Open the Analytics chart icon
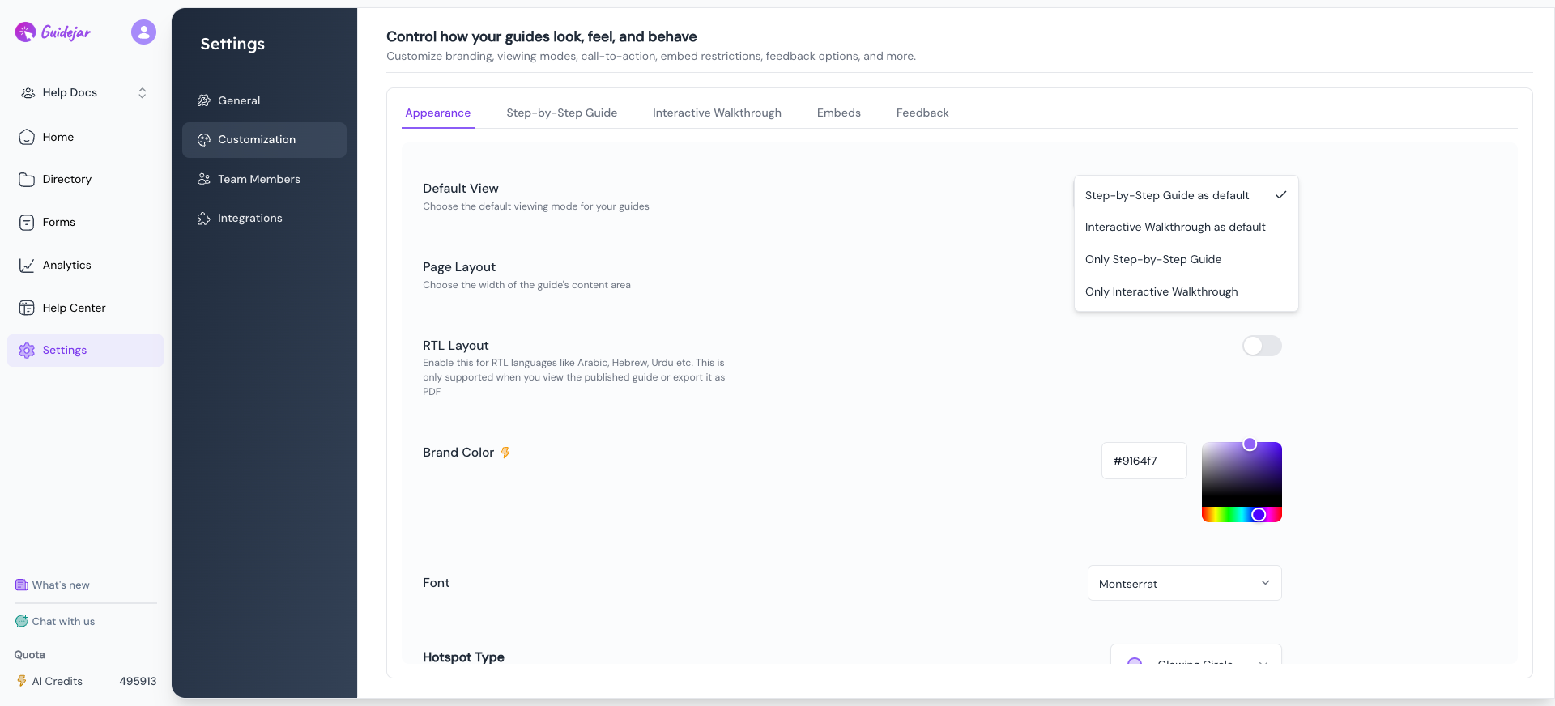Viewport: 1555px width, 706px height. (27, 266)
